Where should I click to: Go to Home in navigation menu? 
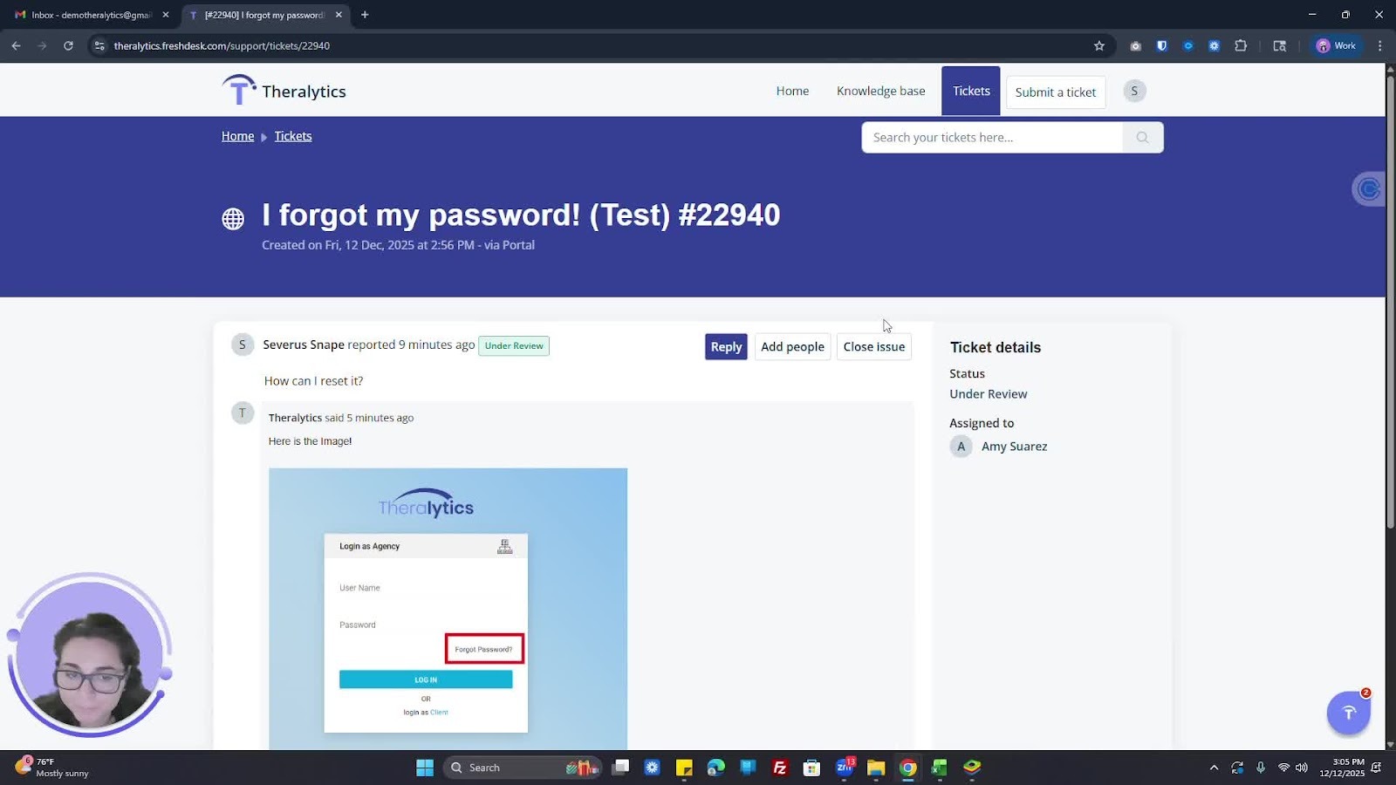[x=792, y=91]
